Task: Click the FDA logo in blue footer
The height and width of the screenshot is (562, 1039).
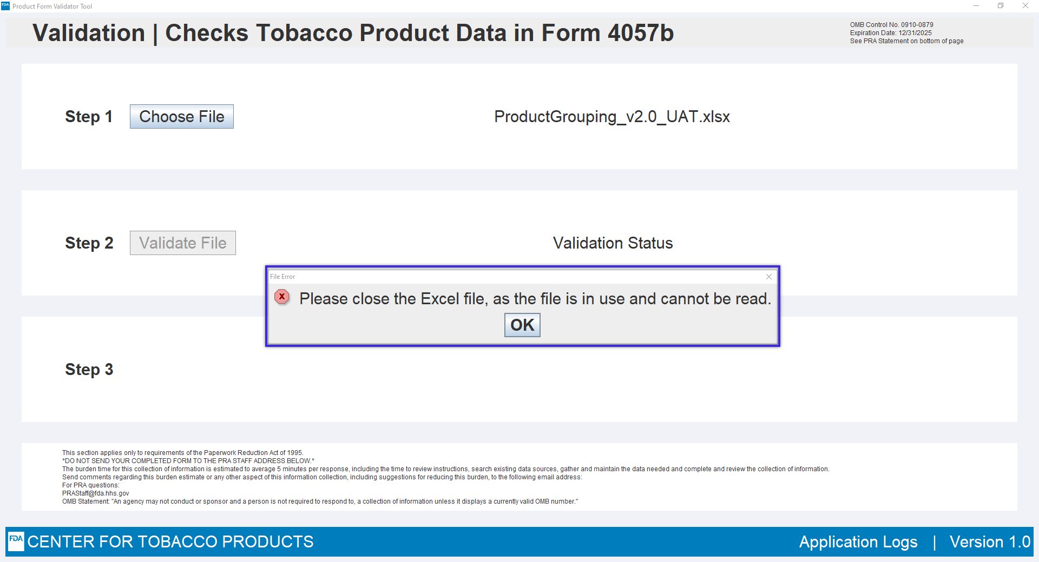Action: coord(16,541)
